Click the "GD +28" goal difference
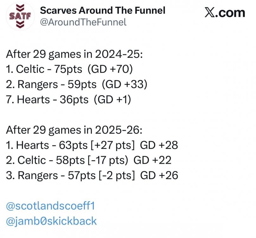256x238 pixels. (159, 145)
